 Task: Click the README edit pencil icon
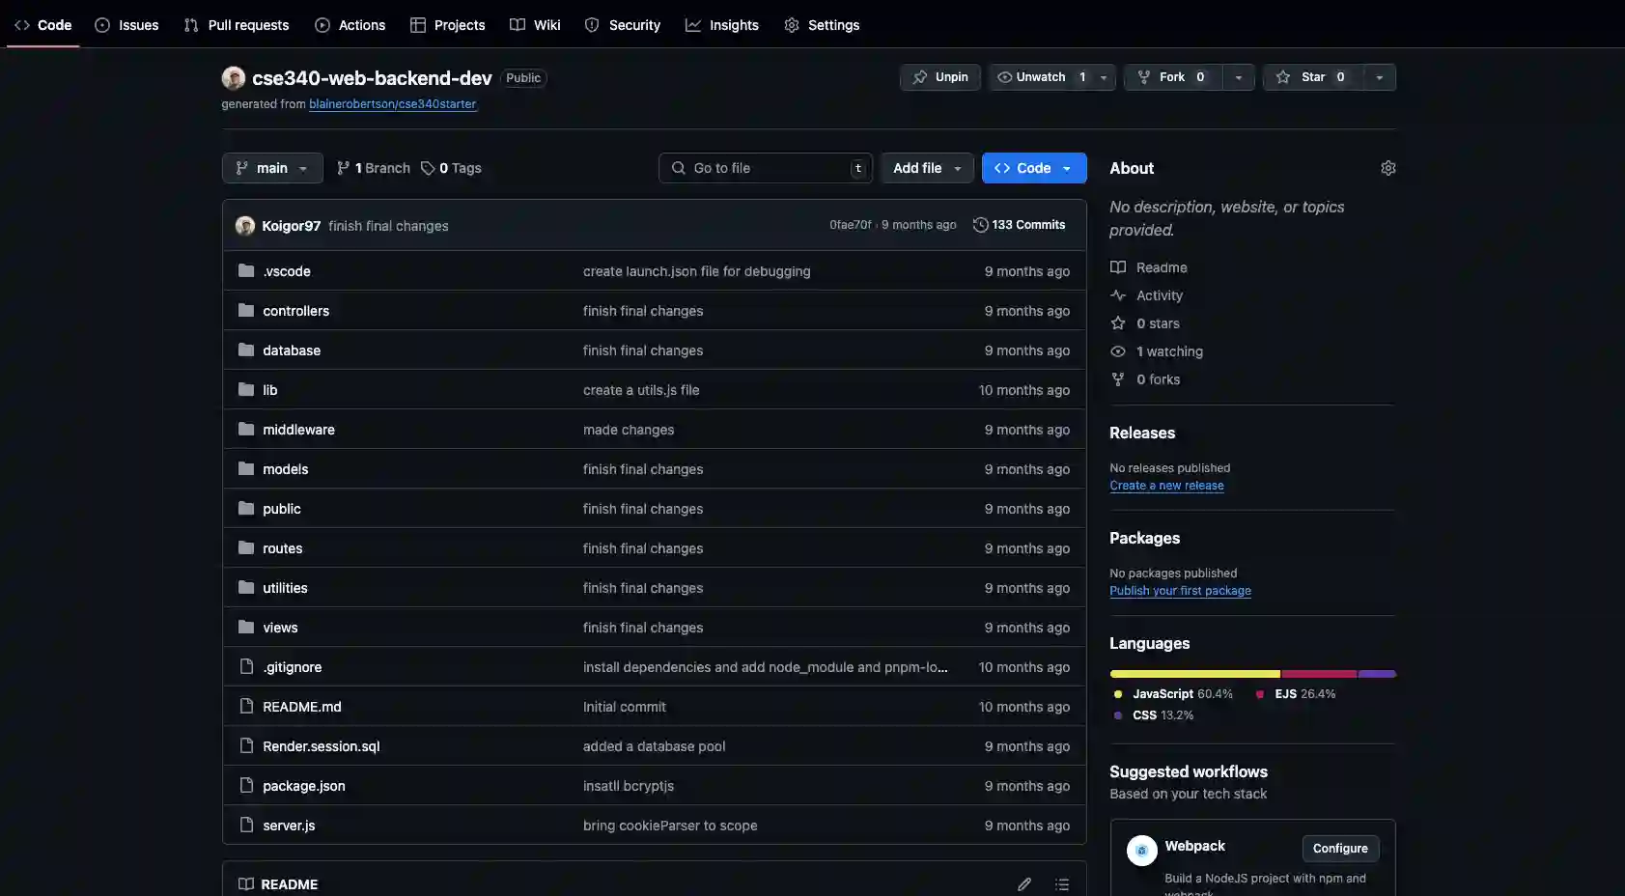click(x=1023, y=884)
